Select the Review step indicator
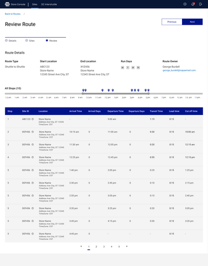 [52, 41]
